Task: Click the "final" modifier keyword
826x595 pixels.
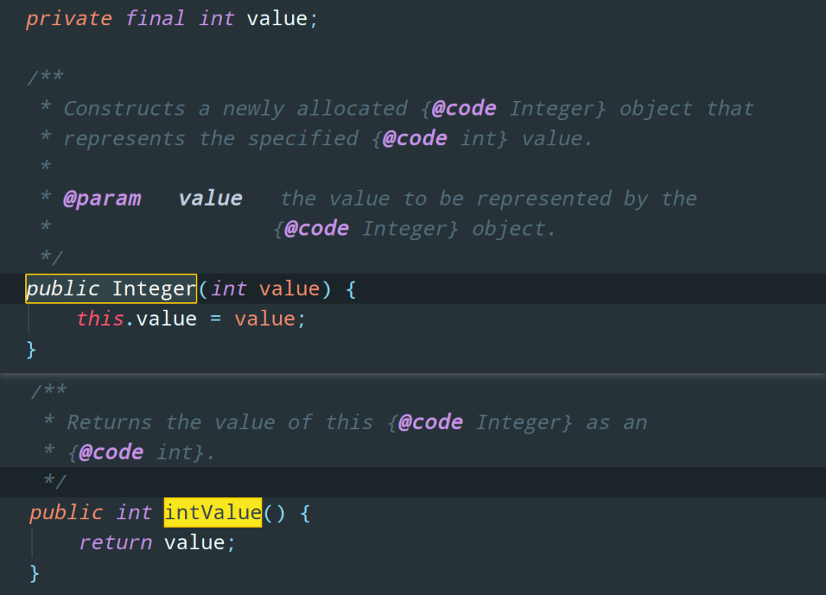Action: tap(155, 18)
